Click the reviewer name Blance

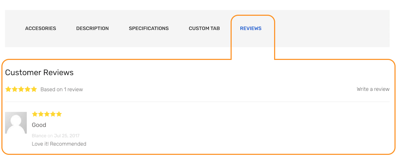[x=39, y=136]
